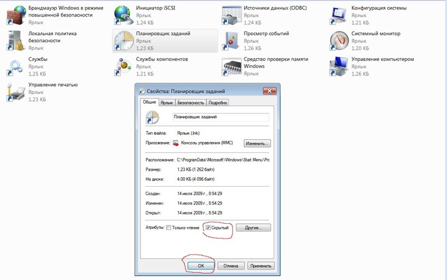Open the Безопасность tab

pos(190,103)
